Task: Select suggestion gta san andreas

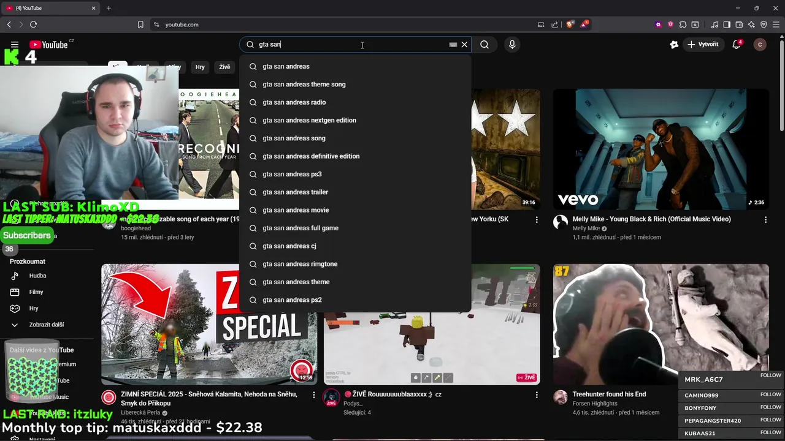Action: click(x=355, y=66)
